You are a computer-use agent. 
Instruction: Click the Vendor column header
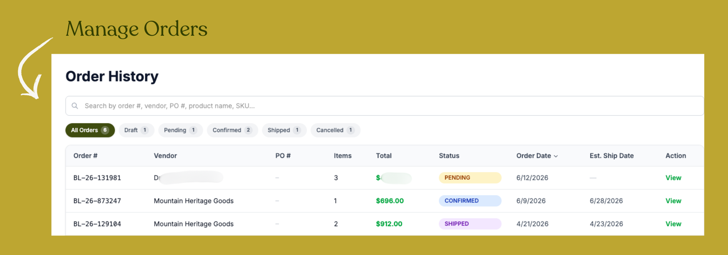click(165, 156)
